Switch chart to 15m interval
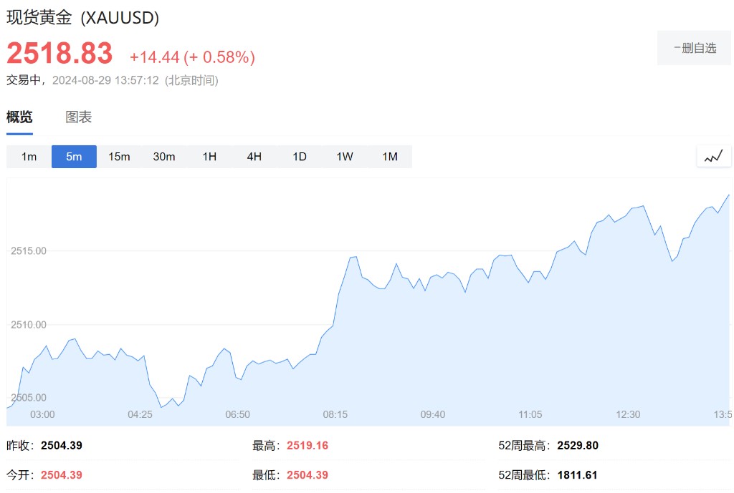Screen dimensions: 734x493 click(x=119, y=157)
